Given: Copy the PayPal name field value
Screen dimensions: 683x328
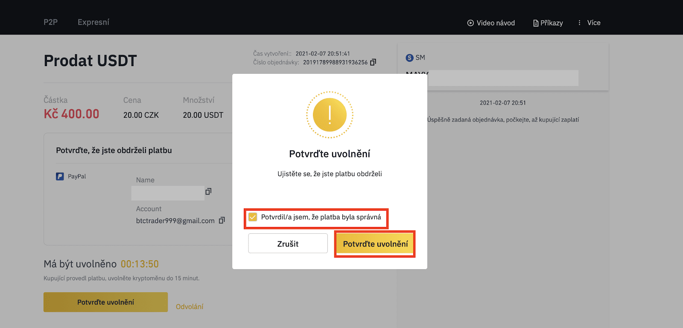Looking at the screenshot, I should pyautogui.click(x=208, y=192).
